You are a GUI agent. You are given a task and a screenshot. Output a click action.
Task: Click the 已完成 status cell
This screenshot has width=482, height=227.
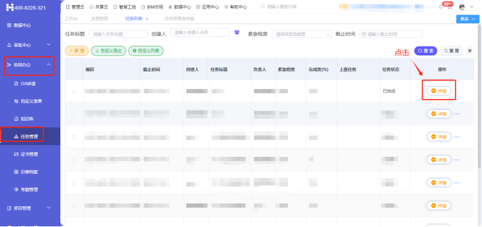point(389,91)
